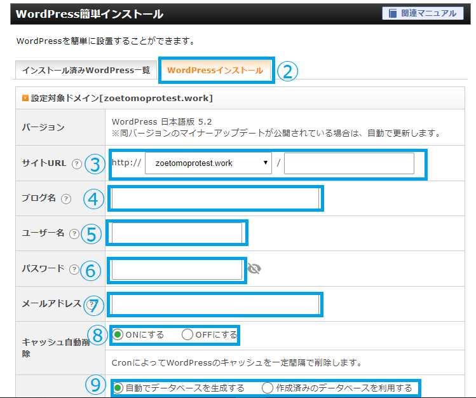Click the ユーザー名 input field
The image size is (476, 398).
[177, 233]
